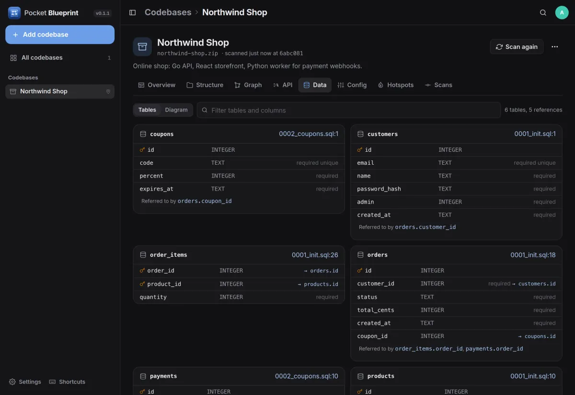Screen dimensions: 575x395
Task: Click the pin icon on Northwind Shop
Action: pos(108,91)
